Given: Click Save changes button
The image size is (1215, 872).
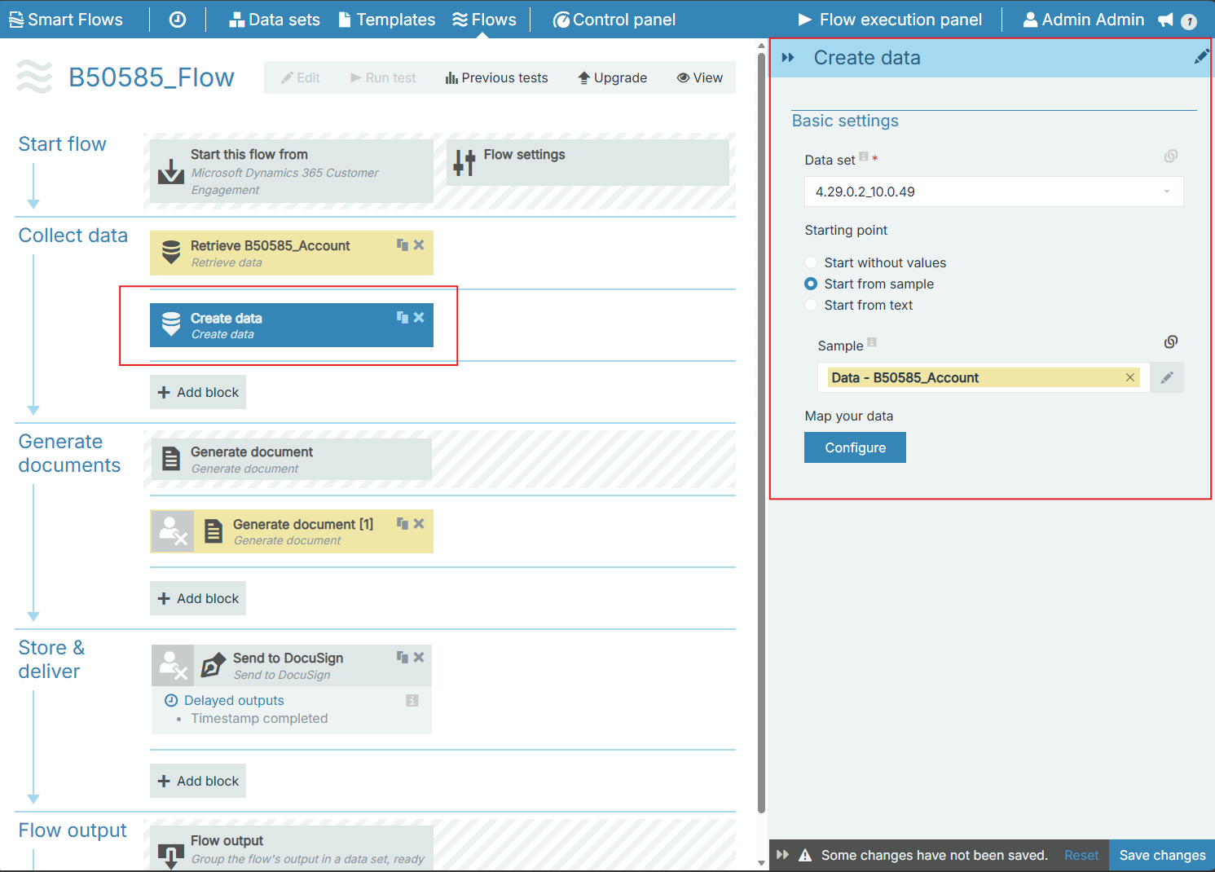Looking at the screenshot, I should click(x=1162, y=855).
